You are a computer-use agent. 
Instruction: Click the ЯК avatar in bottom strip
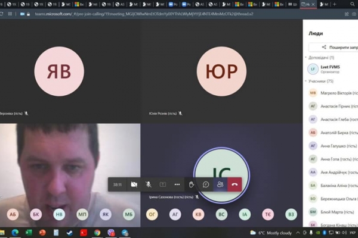click(106, 214)
